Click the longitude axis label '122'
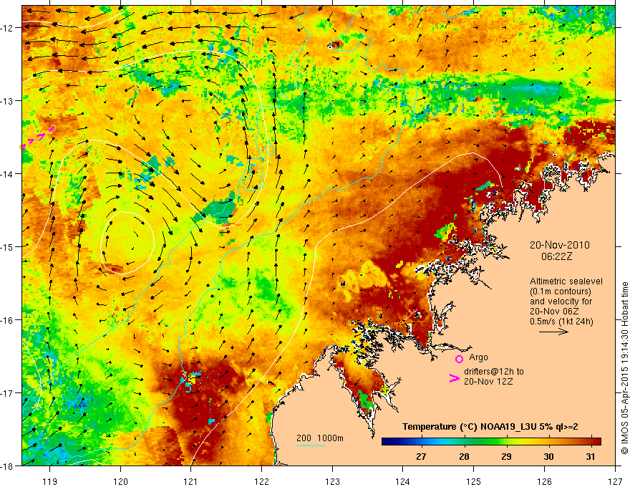The width and height of the screenshot is (630, 487). 261,481
